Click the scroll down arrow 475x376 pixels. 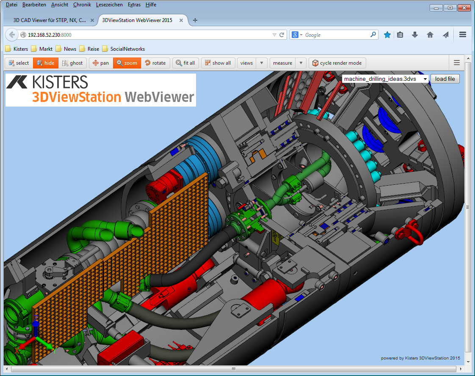pyautogui.click(x=468, y=362)
